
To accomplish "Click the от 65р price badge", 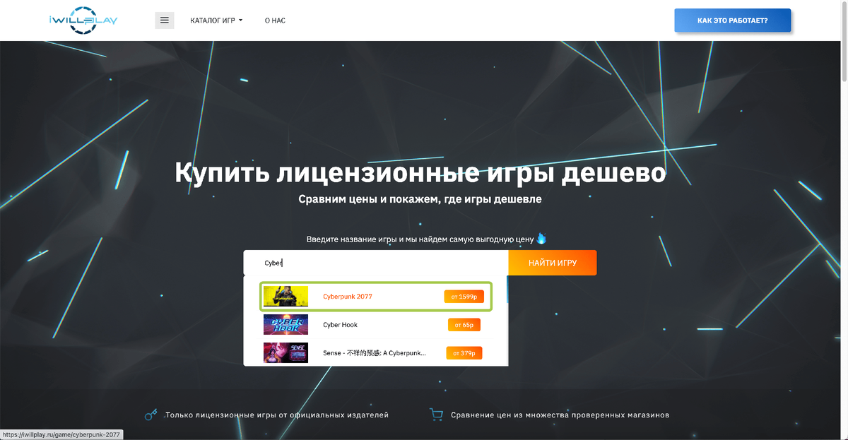I will (464, 325).
